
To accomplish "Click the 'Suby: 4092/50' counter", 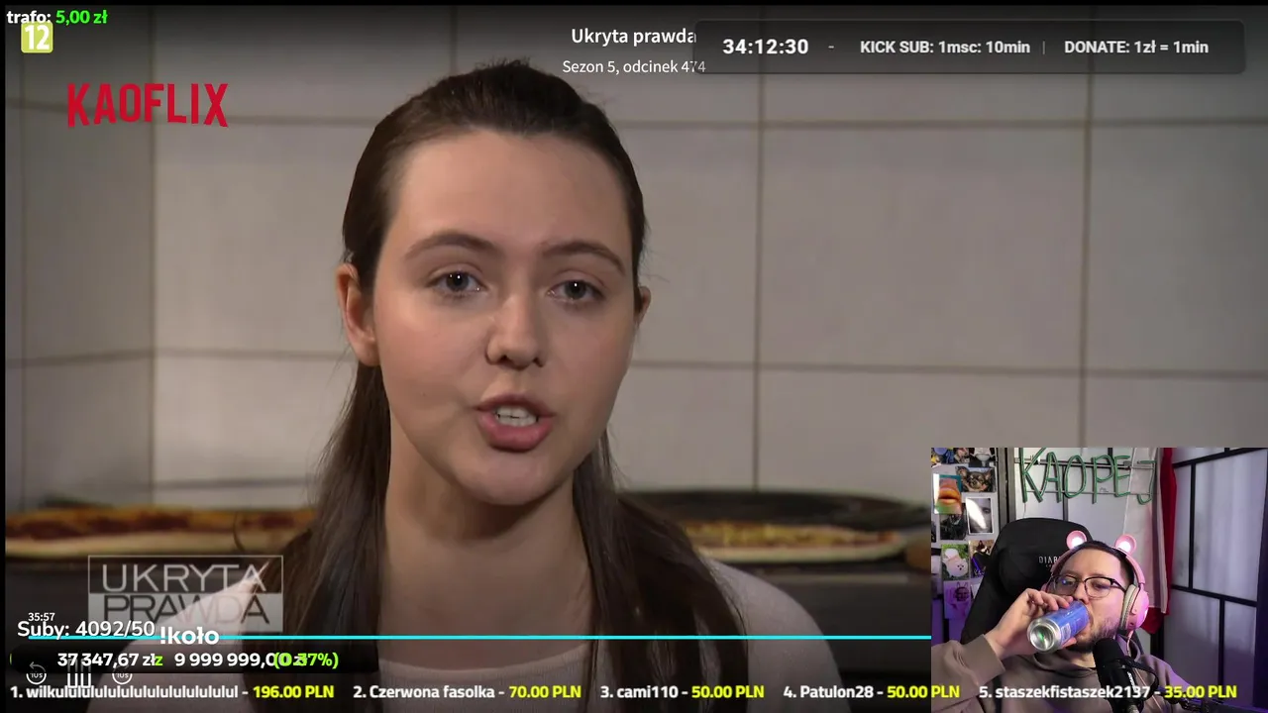I will coord(86,629).
